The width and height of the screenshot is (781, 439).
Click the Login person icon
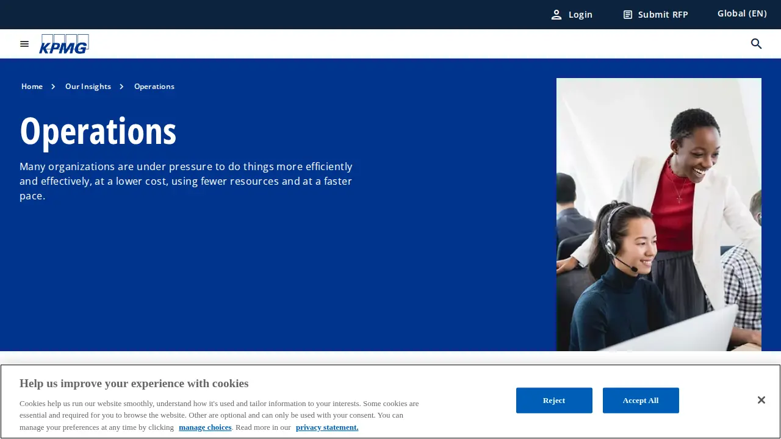point(556,15)
